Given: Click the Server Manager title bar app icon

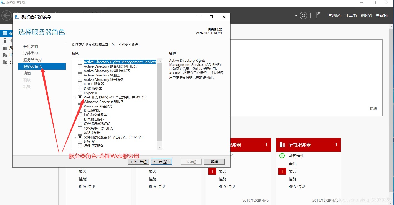Looking at the screenshot, I should click(3, 2).
